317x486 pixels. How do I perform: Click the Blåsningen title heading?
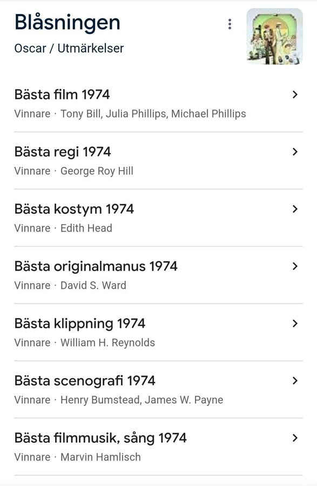[68, 23]
